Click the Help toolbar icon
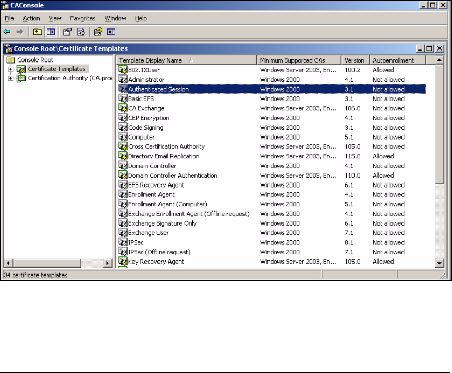This screenshot has height=373, width=452. [x=98, y=32]
